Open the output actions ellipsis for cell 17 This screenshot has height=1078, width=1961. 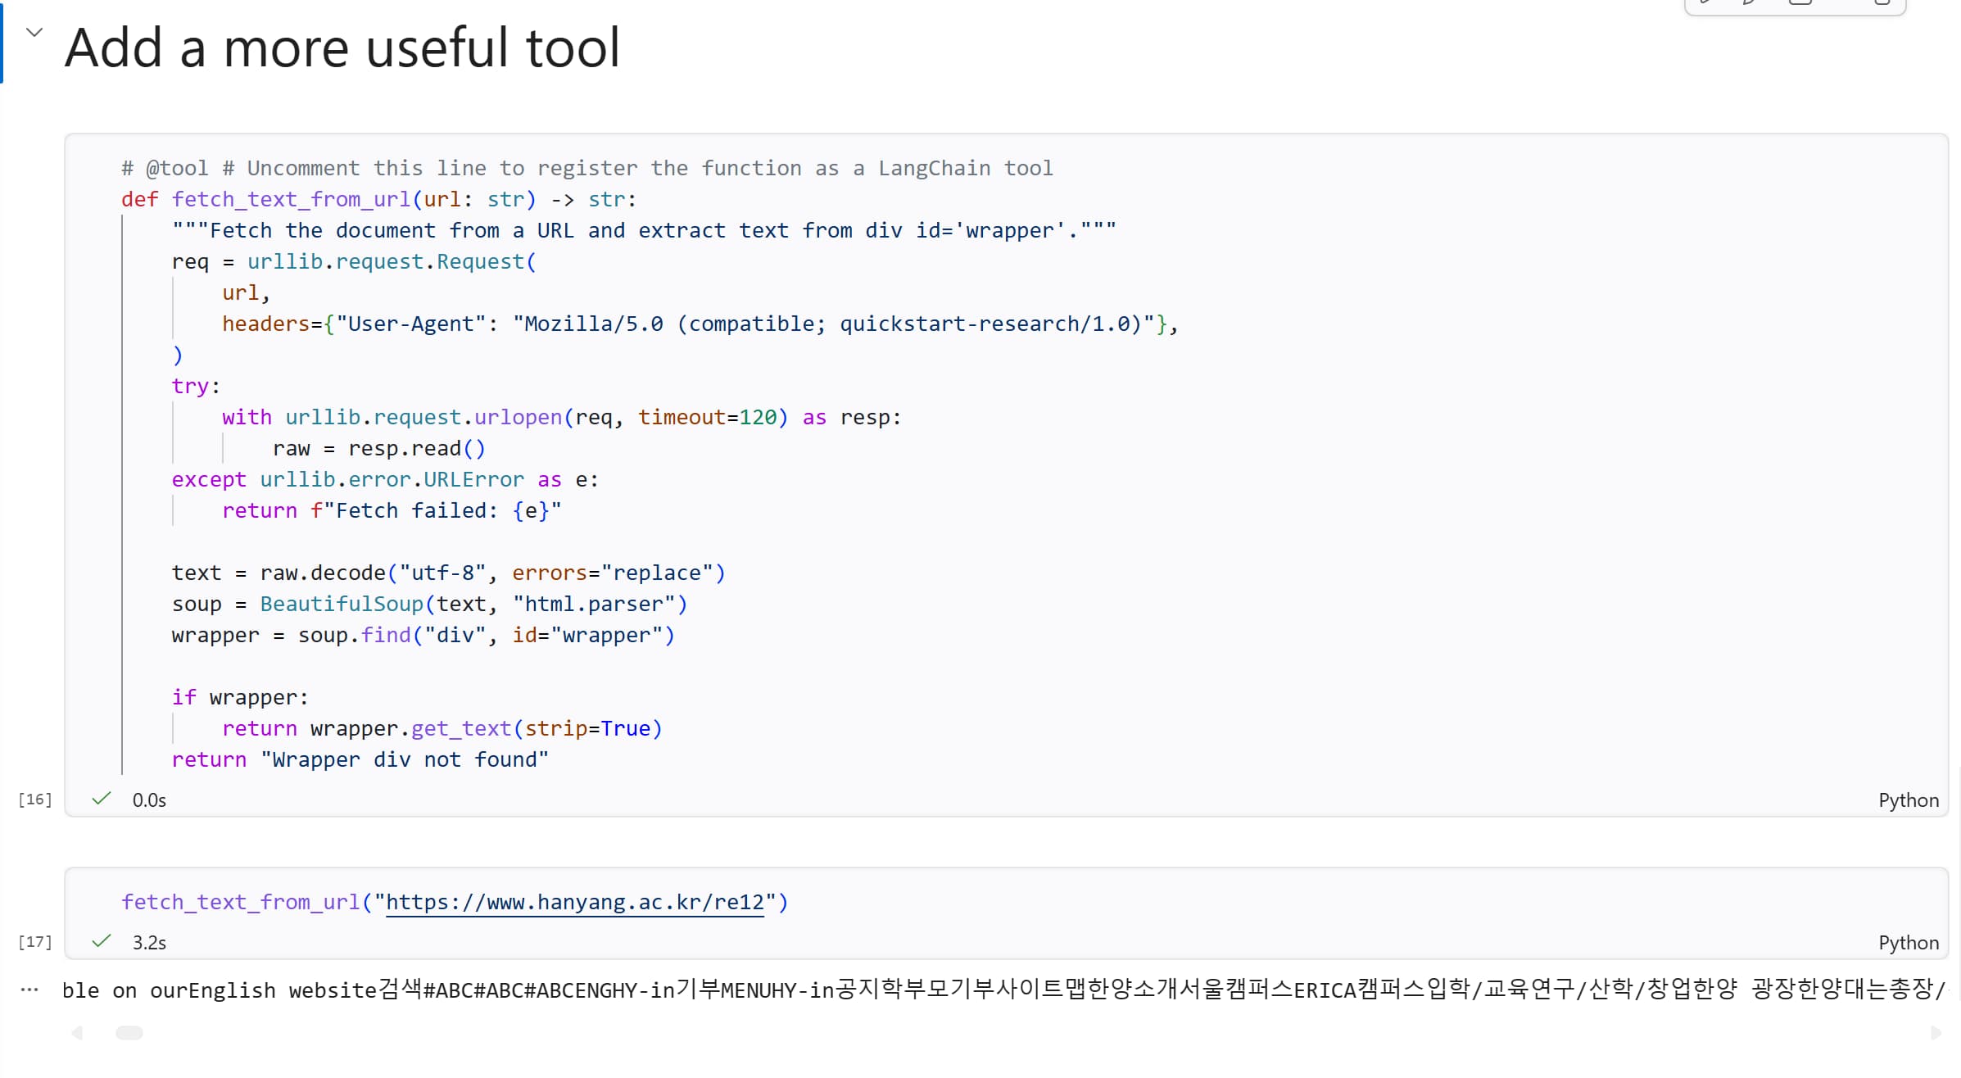tap(29, 990)
